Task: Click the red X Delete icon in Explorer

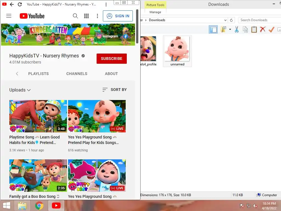Action: click(263, 29)
